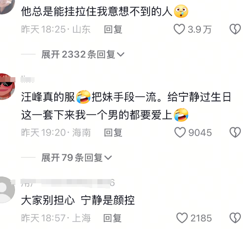243x229 pixels.
Task: Like the Hainan comment with 9045 likes
Action: tap(180, 133)
